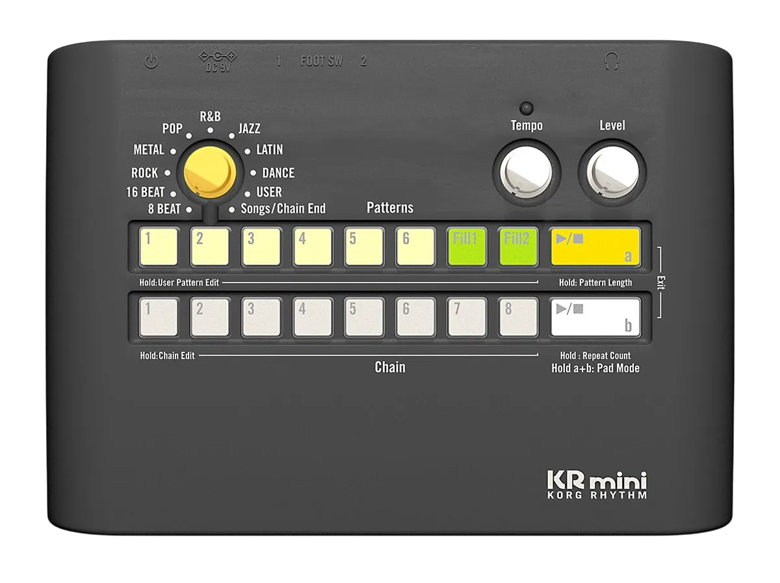
Task: Select the JAZZ genre dot
Action: click(x=231, y=137)
